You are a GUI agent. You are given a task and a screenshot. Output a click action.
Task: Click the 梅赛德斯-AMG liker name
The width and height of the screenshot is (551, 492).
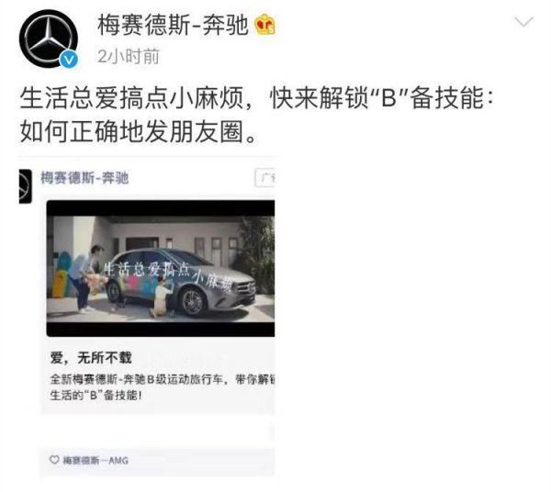[x=96, y=460]
